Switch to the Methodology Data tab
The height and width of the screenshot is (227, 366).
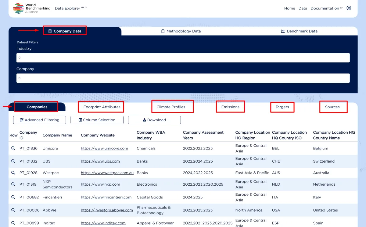tap(181, 31)
